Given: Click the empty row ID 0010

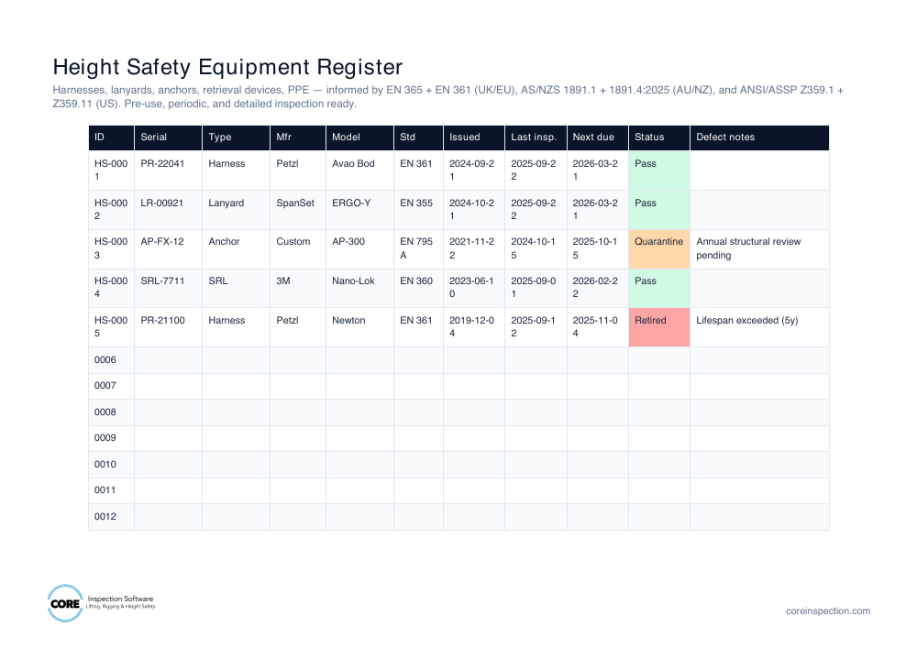Looking at the screenshot, I should pyautogui.click(x=111, y=465).
